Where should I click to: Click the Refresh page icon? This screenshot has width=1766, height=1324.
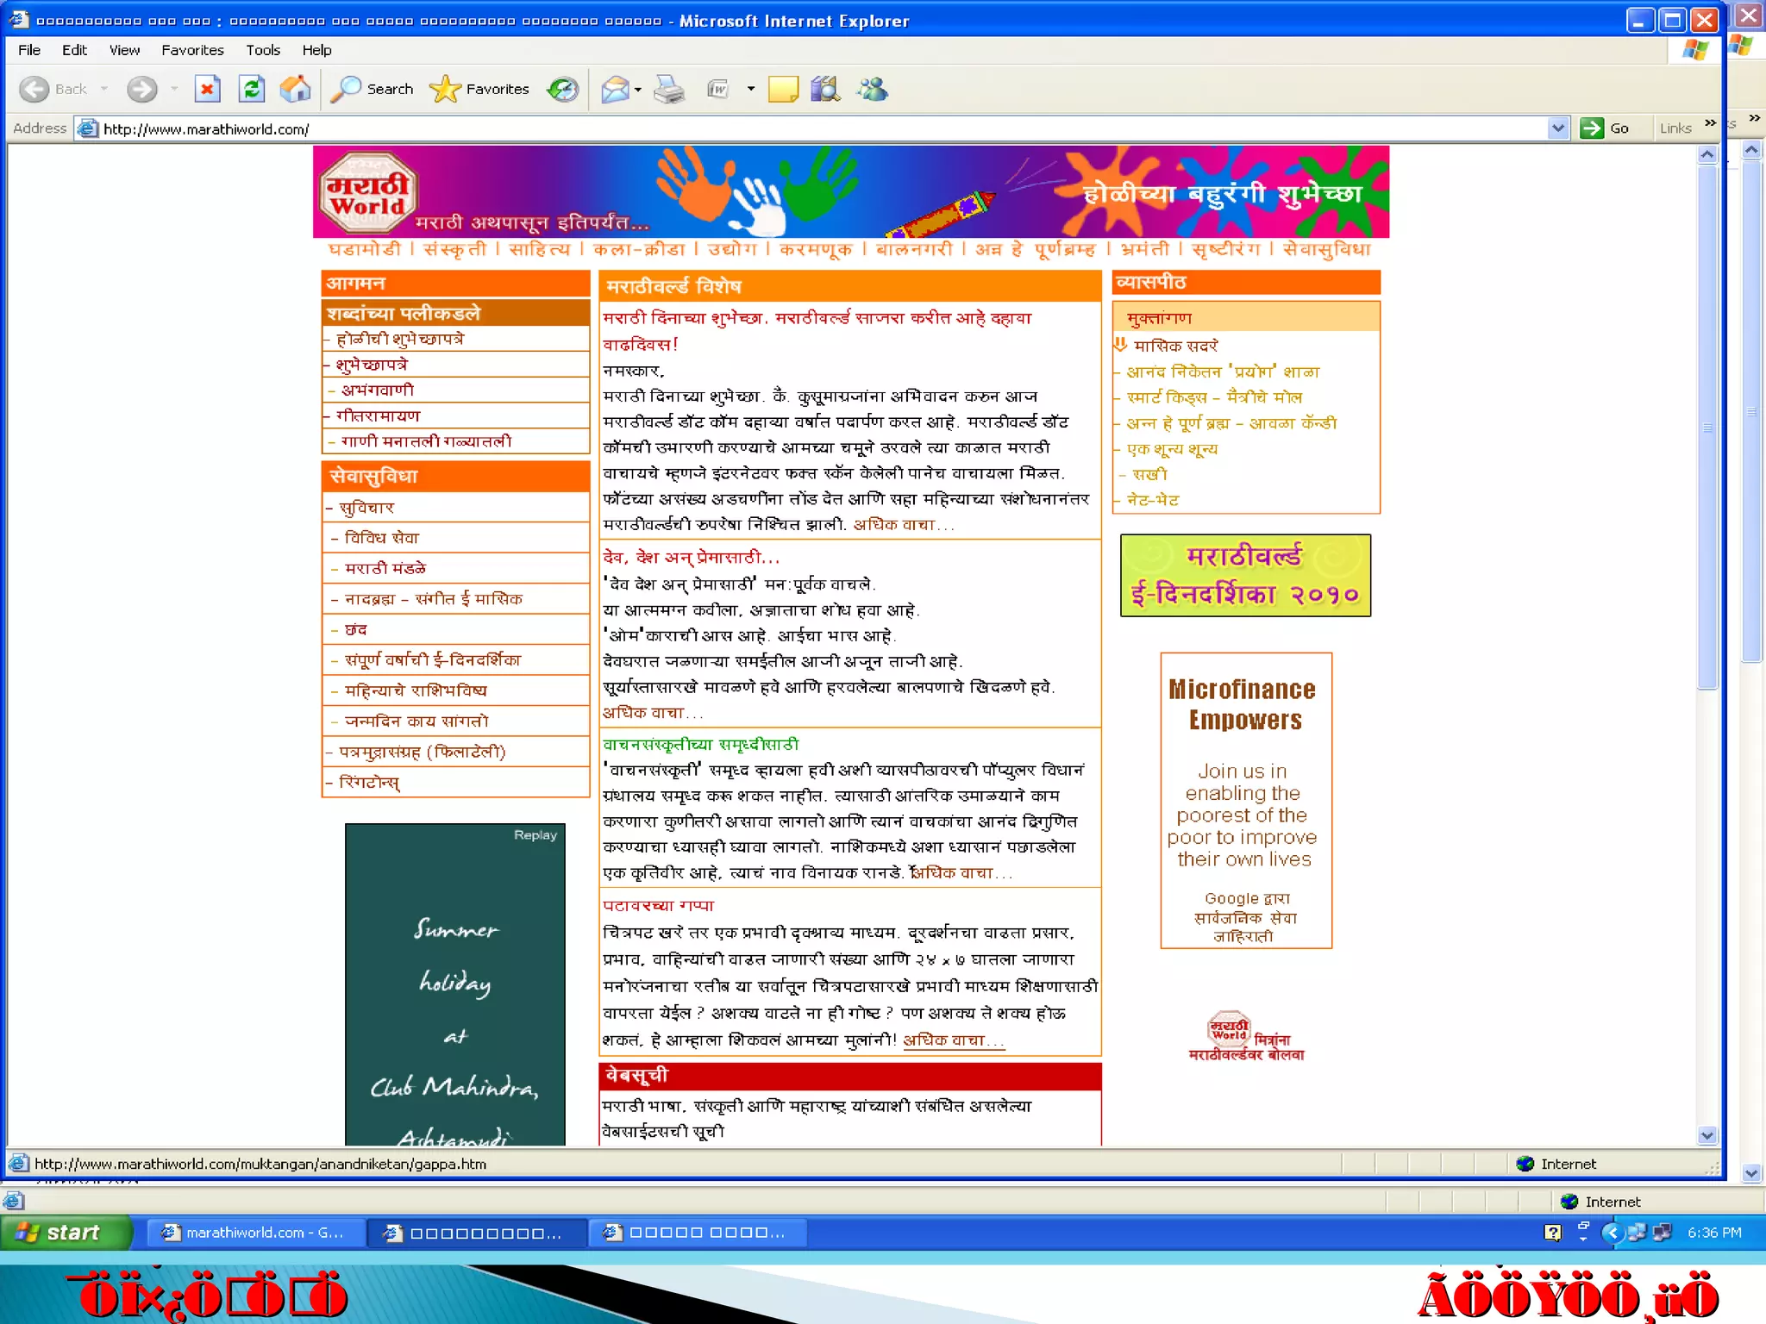click(x=251, y=89)
